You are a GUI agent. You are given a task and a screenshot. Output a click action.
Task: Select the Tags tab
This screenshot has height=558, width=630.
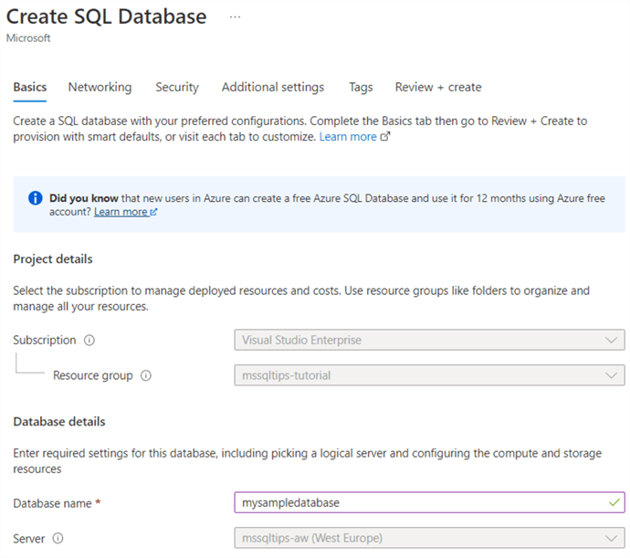coord(361,88)
